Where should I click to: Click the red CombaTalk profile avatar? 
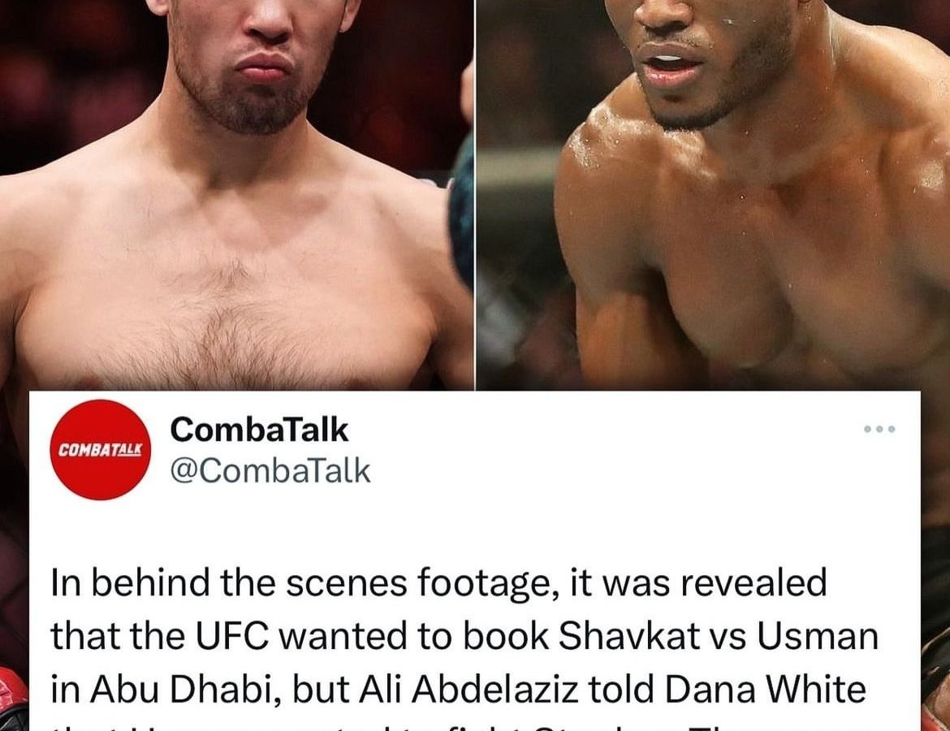pos(100,450)
